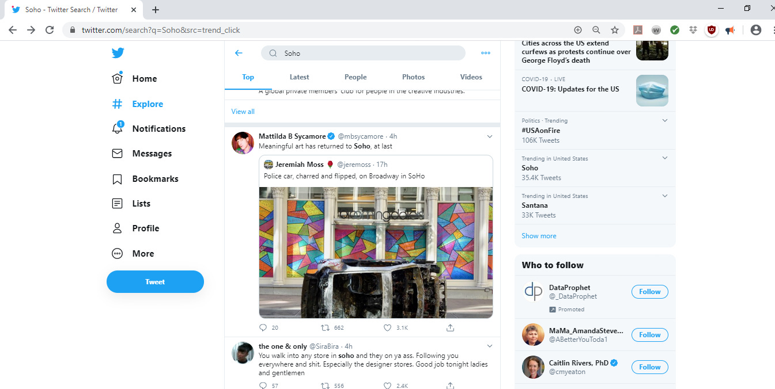Switch to the Photos tab

tap(414, 77)
